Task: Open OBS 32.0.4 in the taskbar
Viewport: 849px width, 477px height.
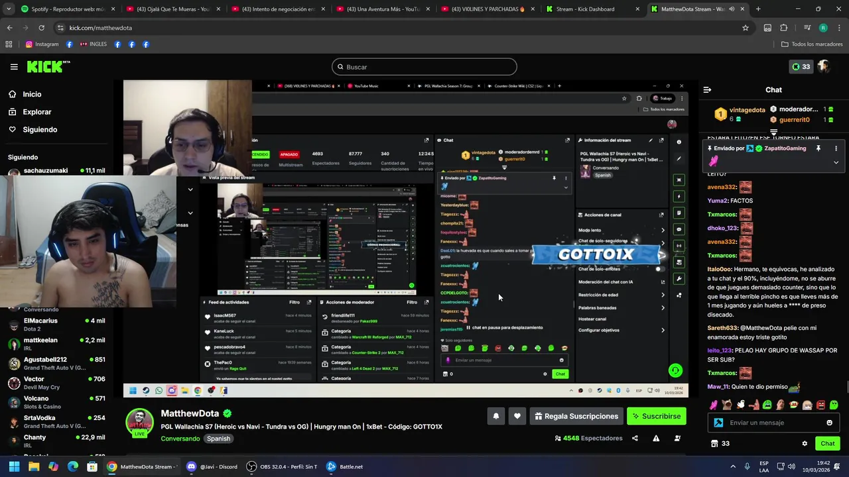Action: pos(282,466)
